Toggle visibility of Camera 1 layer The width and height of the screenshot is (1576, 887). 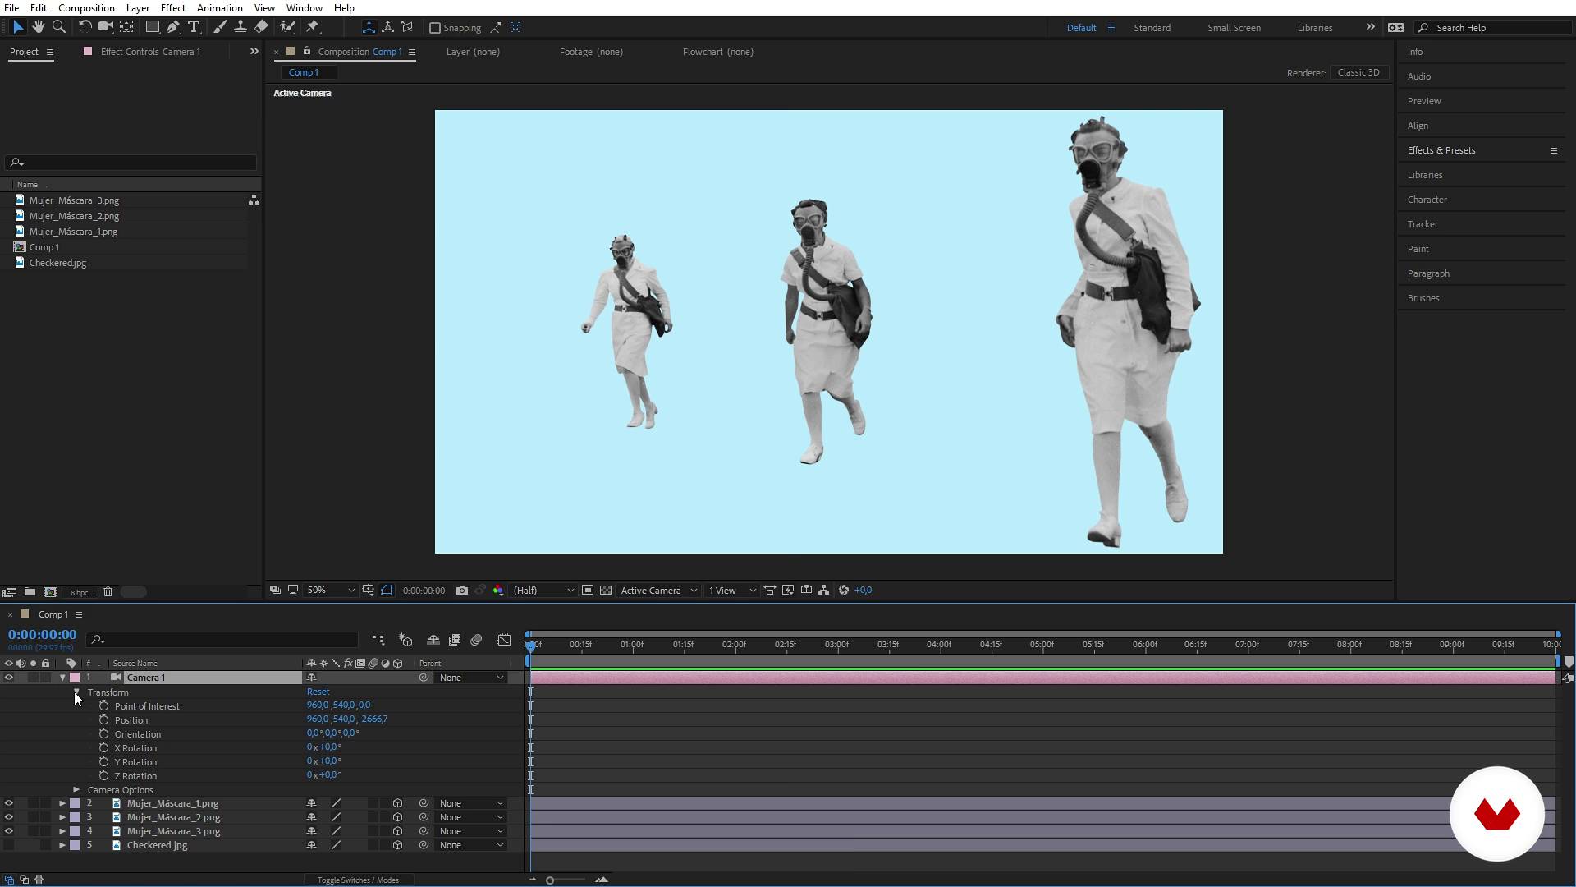pyautogui.click(x=9, y=677)
